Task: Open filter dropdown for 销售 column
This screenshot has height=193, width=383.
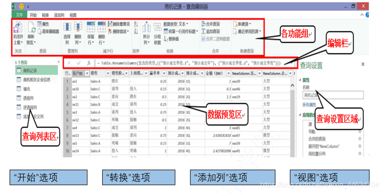Action: pos(108,73)
